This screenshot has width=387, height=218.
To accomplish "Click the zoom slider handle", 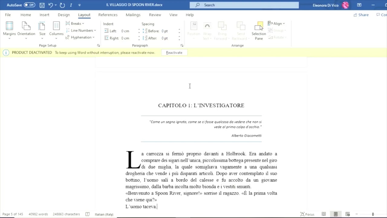I will tap(373, 214).
